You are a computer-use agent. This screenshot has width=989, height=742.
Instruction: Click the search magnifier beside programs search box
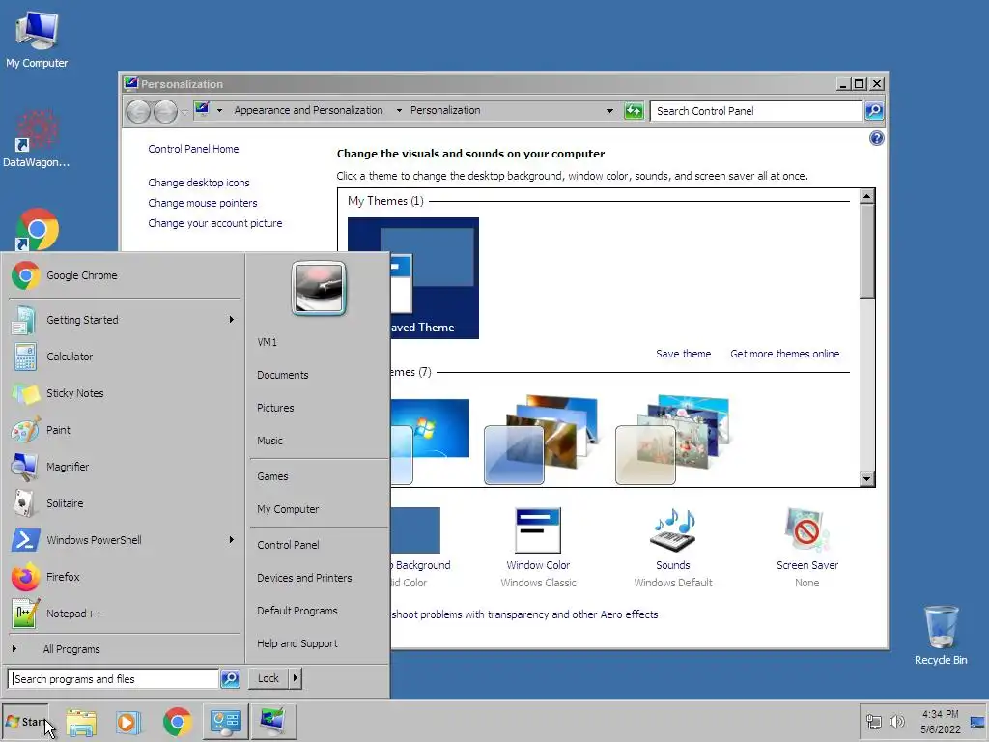click(230, 679)
